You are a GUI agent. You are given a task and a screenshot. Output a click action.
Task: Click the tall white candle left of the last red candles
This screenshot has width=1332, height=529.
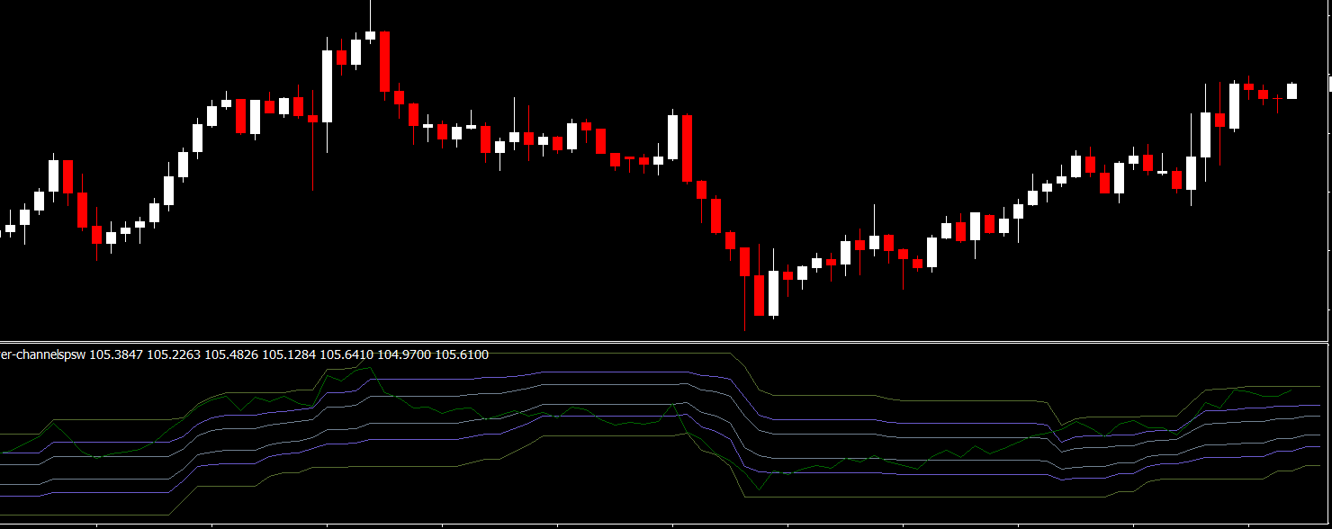(x=1234, y=106)
